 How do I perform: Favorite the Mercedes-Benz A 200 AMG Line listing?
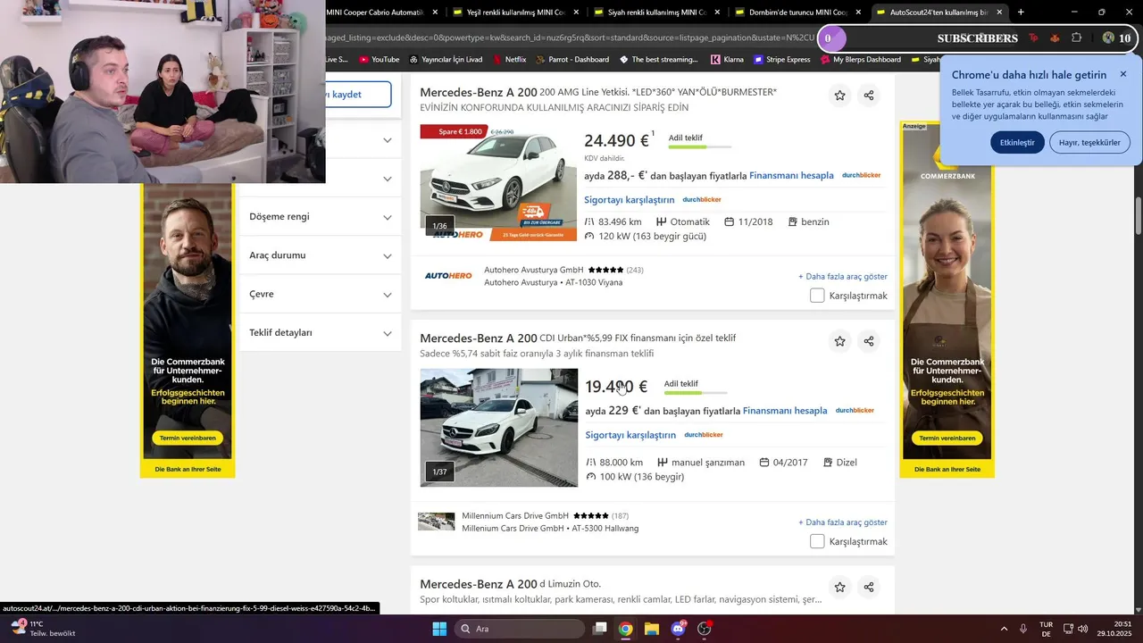(x=839, y=96)
